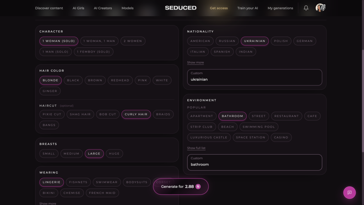Toggle Curly Hair haircut
This screenshot has height=205, width=364.
click(136, 114)
